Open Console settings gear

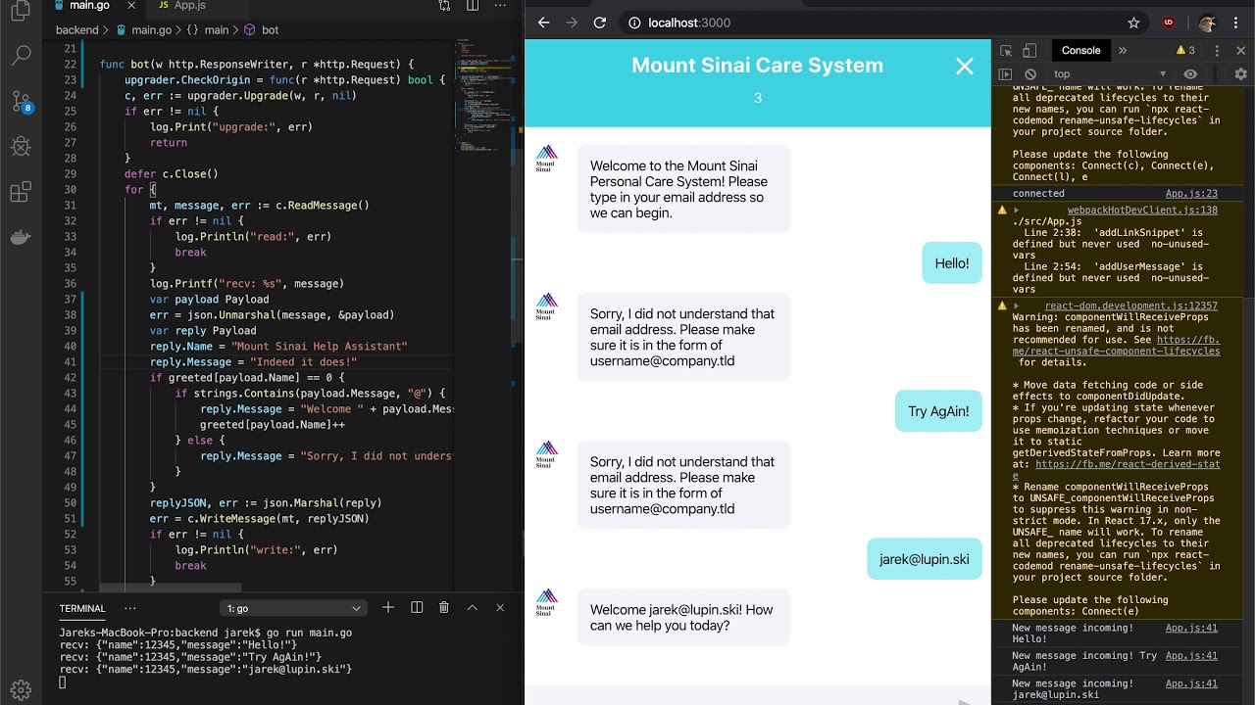pos(1241,74)
